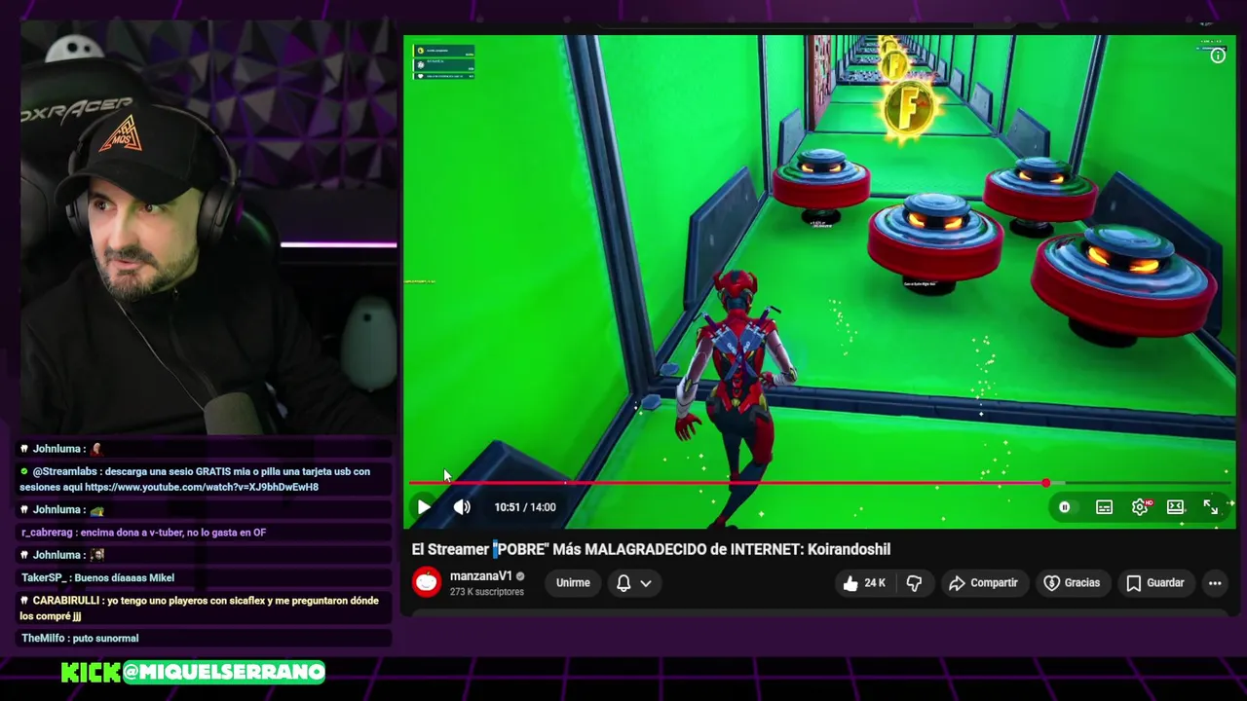Click the @Streamlabs chat username

64,471
